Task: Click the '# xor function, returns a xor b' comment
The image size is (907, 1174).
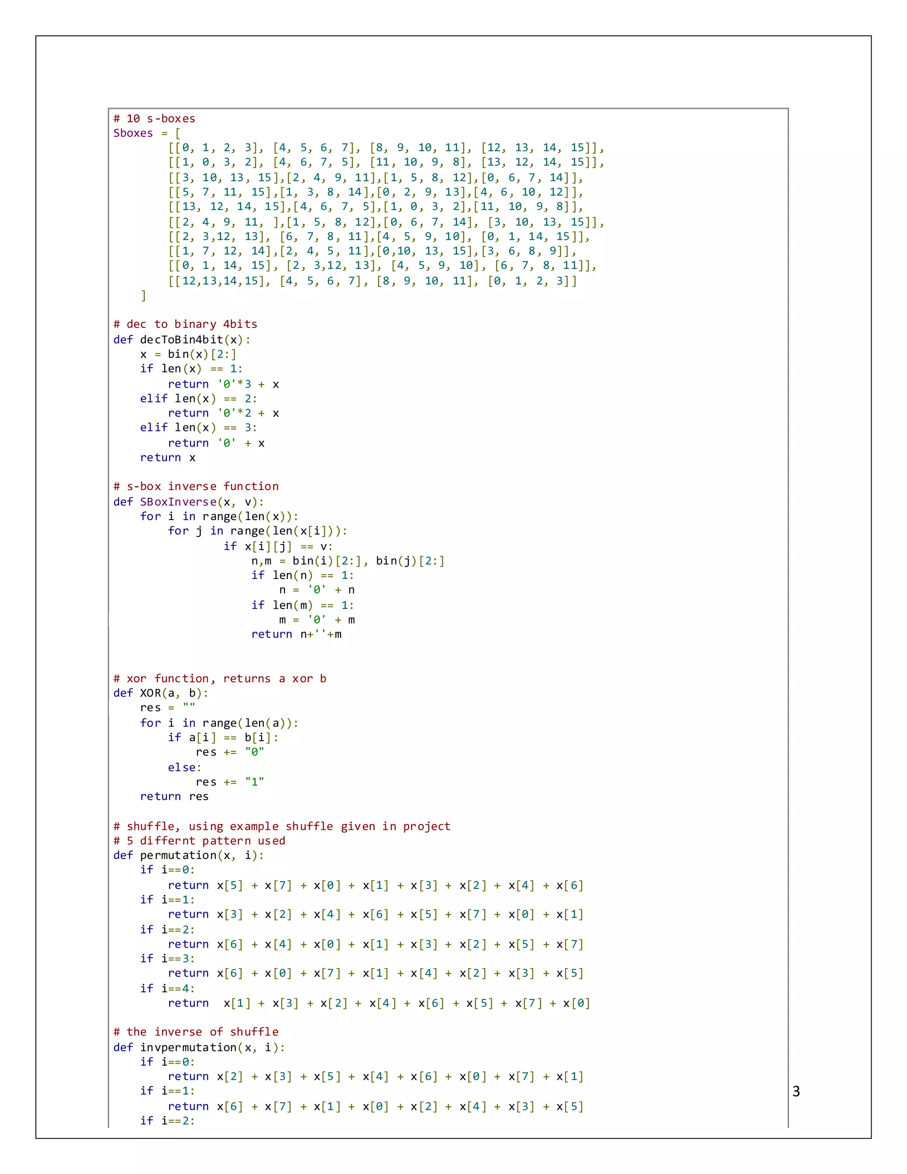Action: click(x=220, y=678)
